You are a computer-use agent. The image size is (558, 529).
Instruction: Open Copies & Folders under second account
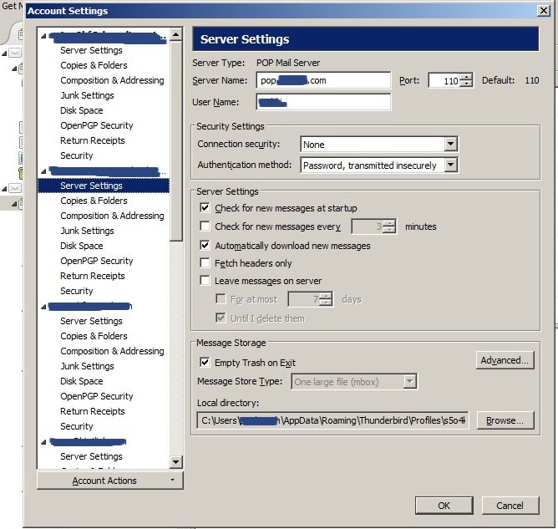(94, 201)
